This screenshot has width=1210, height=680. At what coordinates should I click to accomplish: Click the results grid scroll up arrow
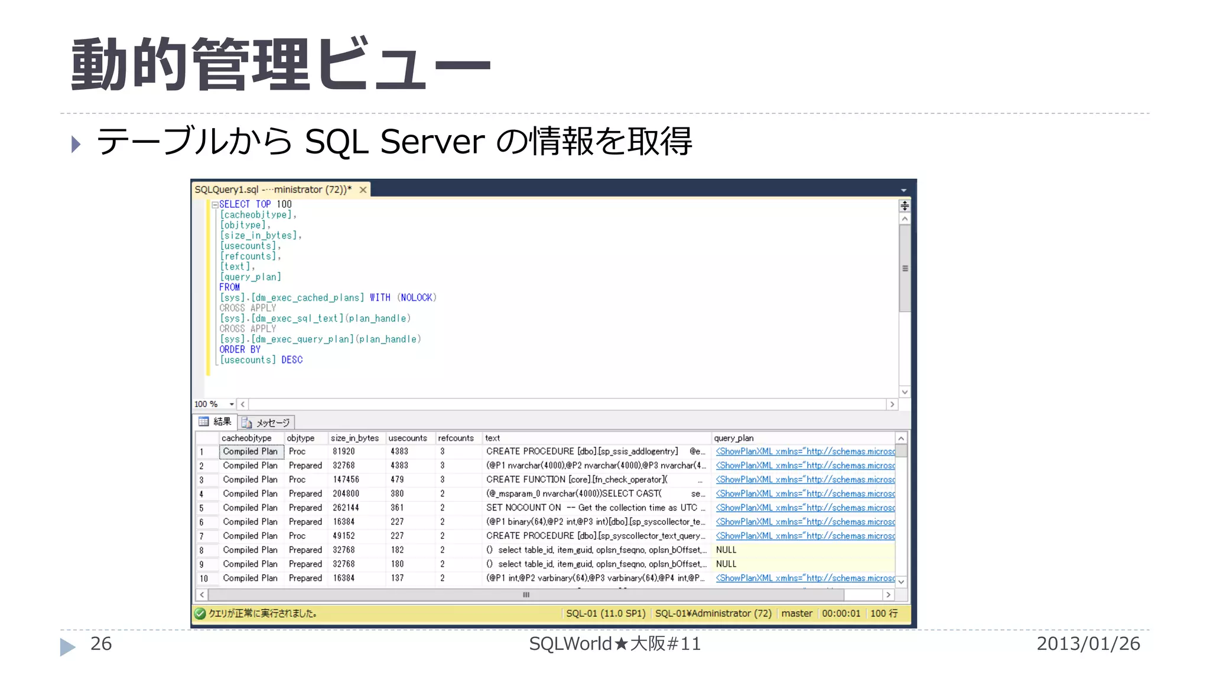pos(901,439)
